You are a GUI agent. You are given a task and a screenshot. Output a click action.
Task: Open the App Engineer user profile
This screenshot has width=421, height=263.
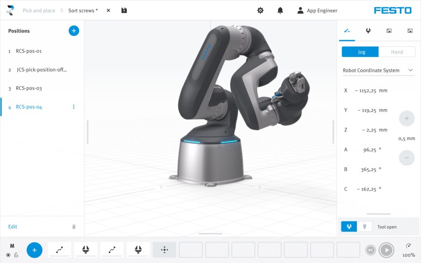click(x=317, y=10)
